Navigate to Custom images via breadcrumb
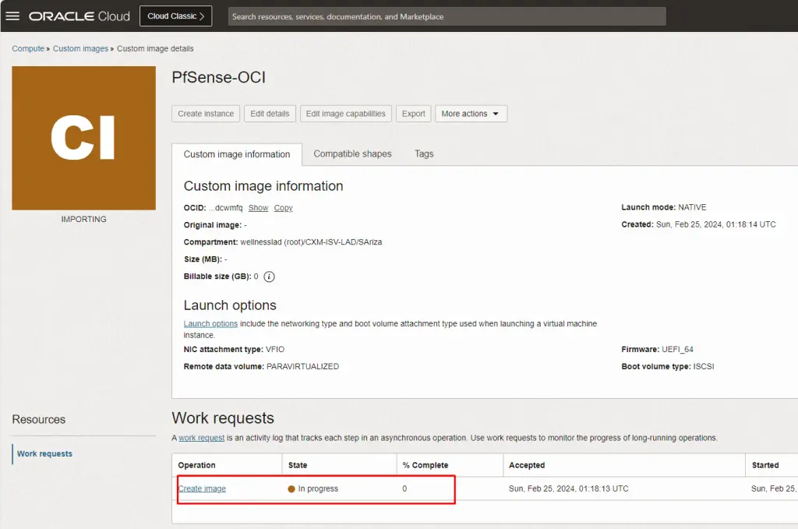This screenshot has height=529, width=798. [x=80, y=48]
